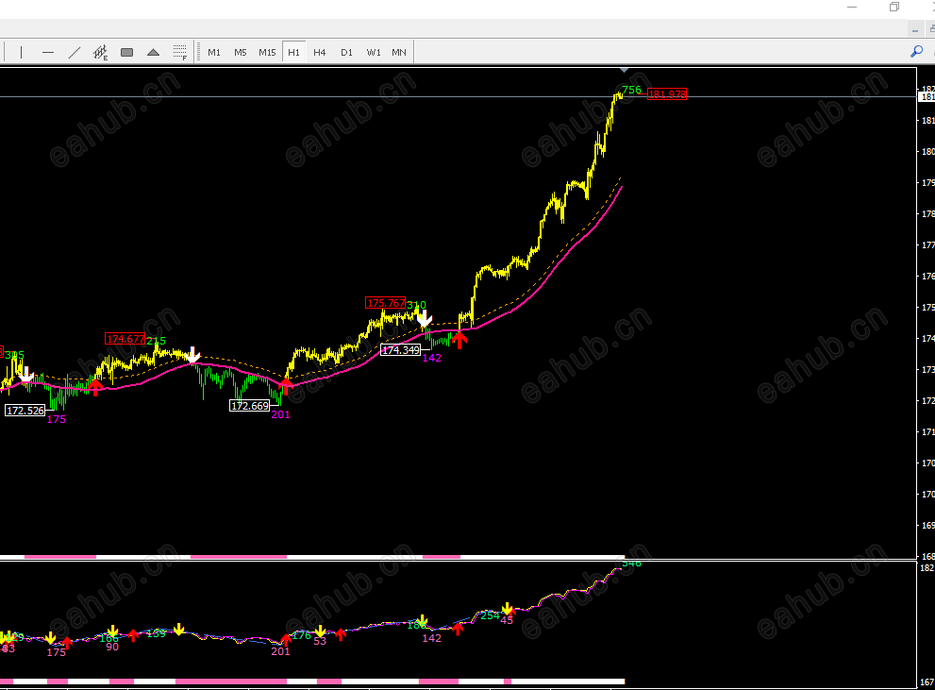Click the pink 45 label in indicator window

pyautogui.click(x=507, y=620)
